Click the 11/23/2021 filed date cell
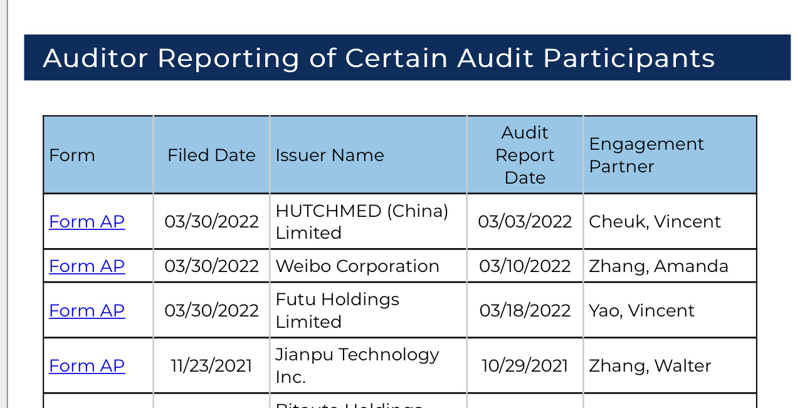The height and width of the screenshot is (408, 805). [211, 366]
